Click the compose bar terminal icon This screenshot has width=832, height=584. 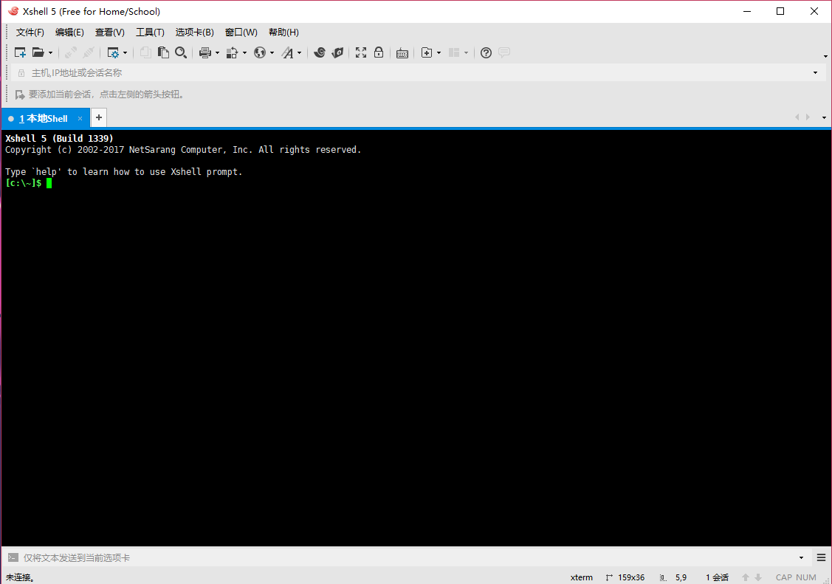[13, 557]
